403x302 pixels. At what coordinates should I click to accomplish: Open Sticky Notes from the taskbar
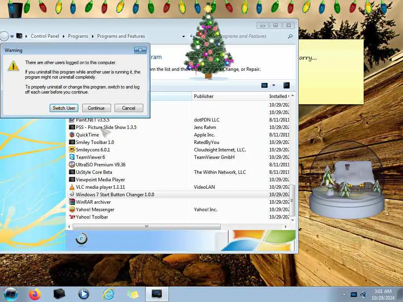click(133, 294)
